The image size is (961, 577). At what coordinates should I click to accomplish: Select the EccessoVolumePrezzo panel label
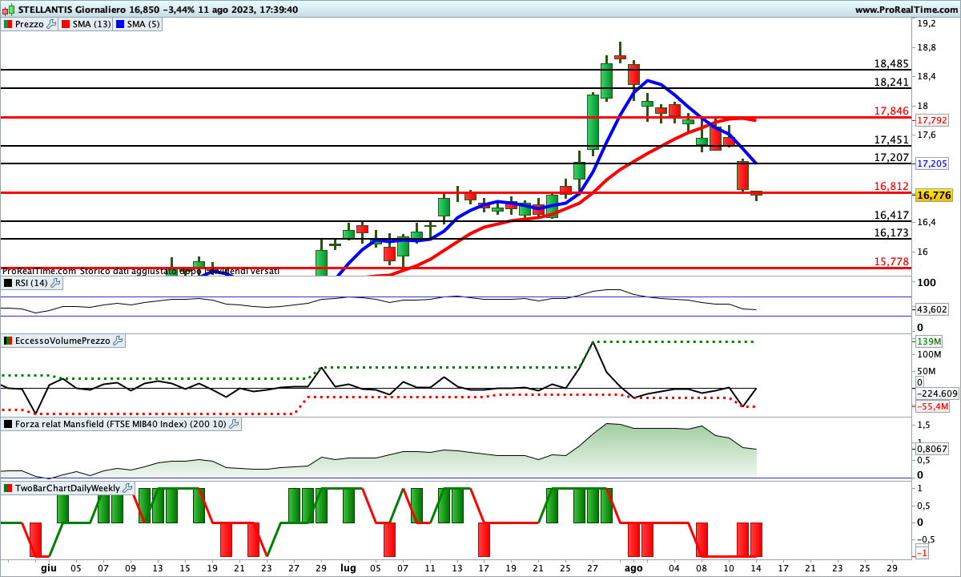point(63,341)
